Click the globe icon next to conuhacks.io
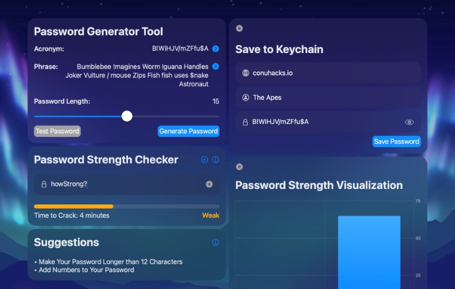The height and width of the screenshot is (289, 455). click(245, 73)
